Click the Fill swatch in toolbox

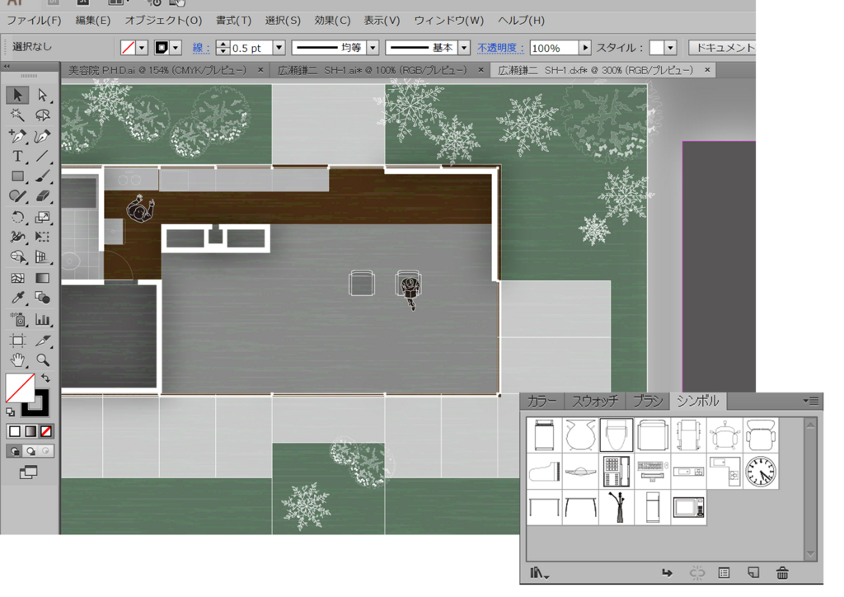[x=20, y=388]
